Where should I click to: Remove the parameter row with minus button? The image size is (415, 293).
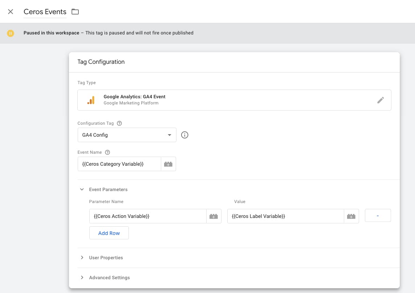tap(378, 215)
